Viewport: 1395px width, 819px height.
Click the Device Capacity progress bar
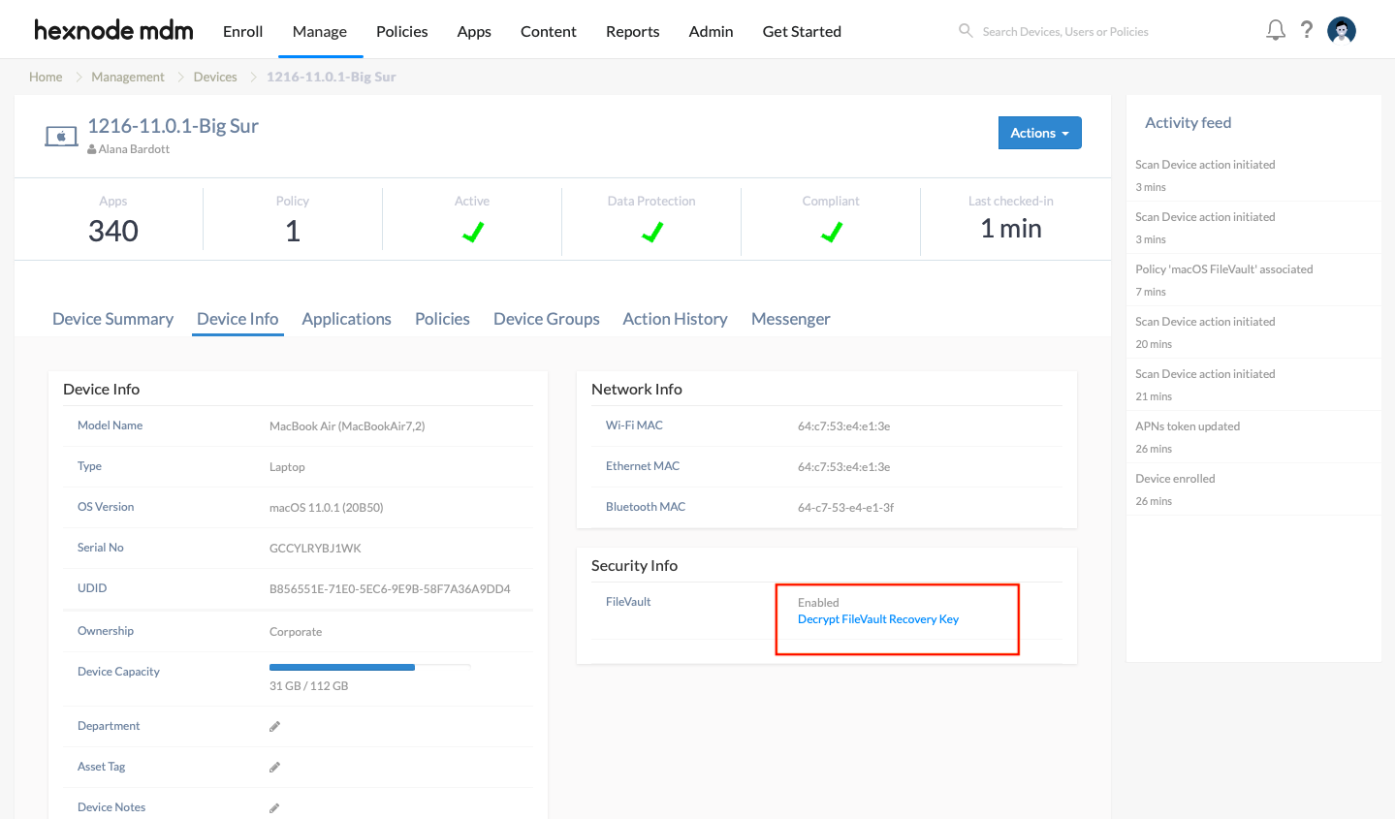pyautogui.click(x=369, y=667)
